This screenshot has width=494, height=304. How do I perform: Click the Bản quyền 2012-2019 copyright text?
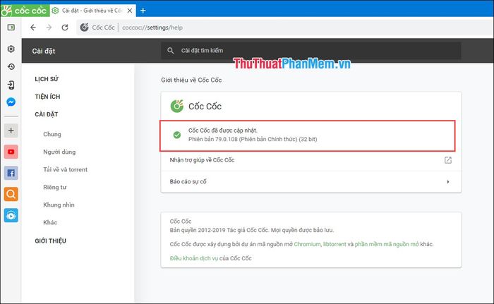point(252,230)
